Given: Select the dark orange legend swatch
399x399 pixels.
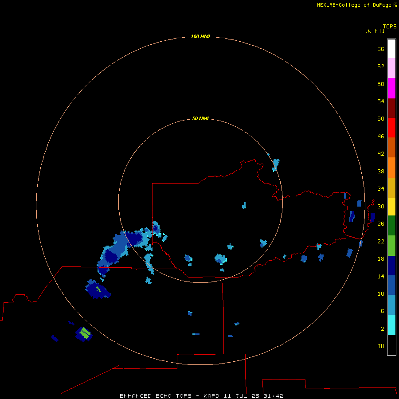Looking at the screenshot, I should pyautogui.click(x=391, y=147).
